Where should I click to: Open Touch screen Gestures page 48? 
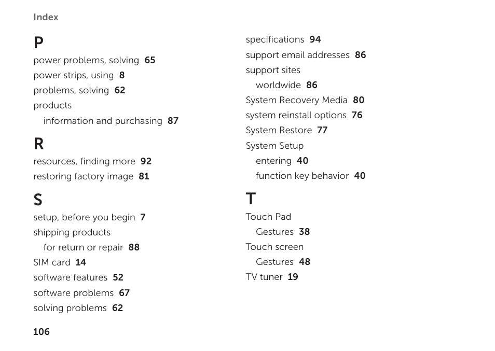coord(283,262)
